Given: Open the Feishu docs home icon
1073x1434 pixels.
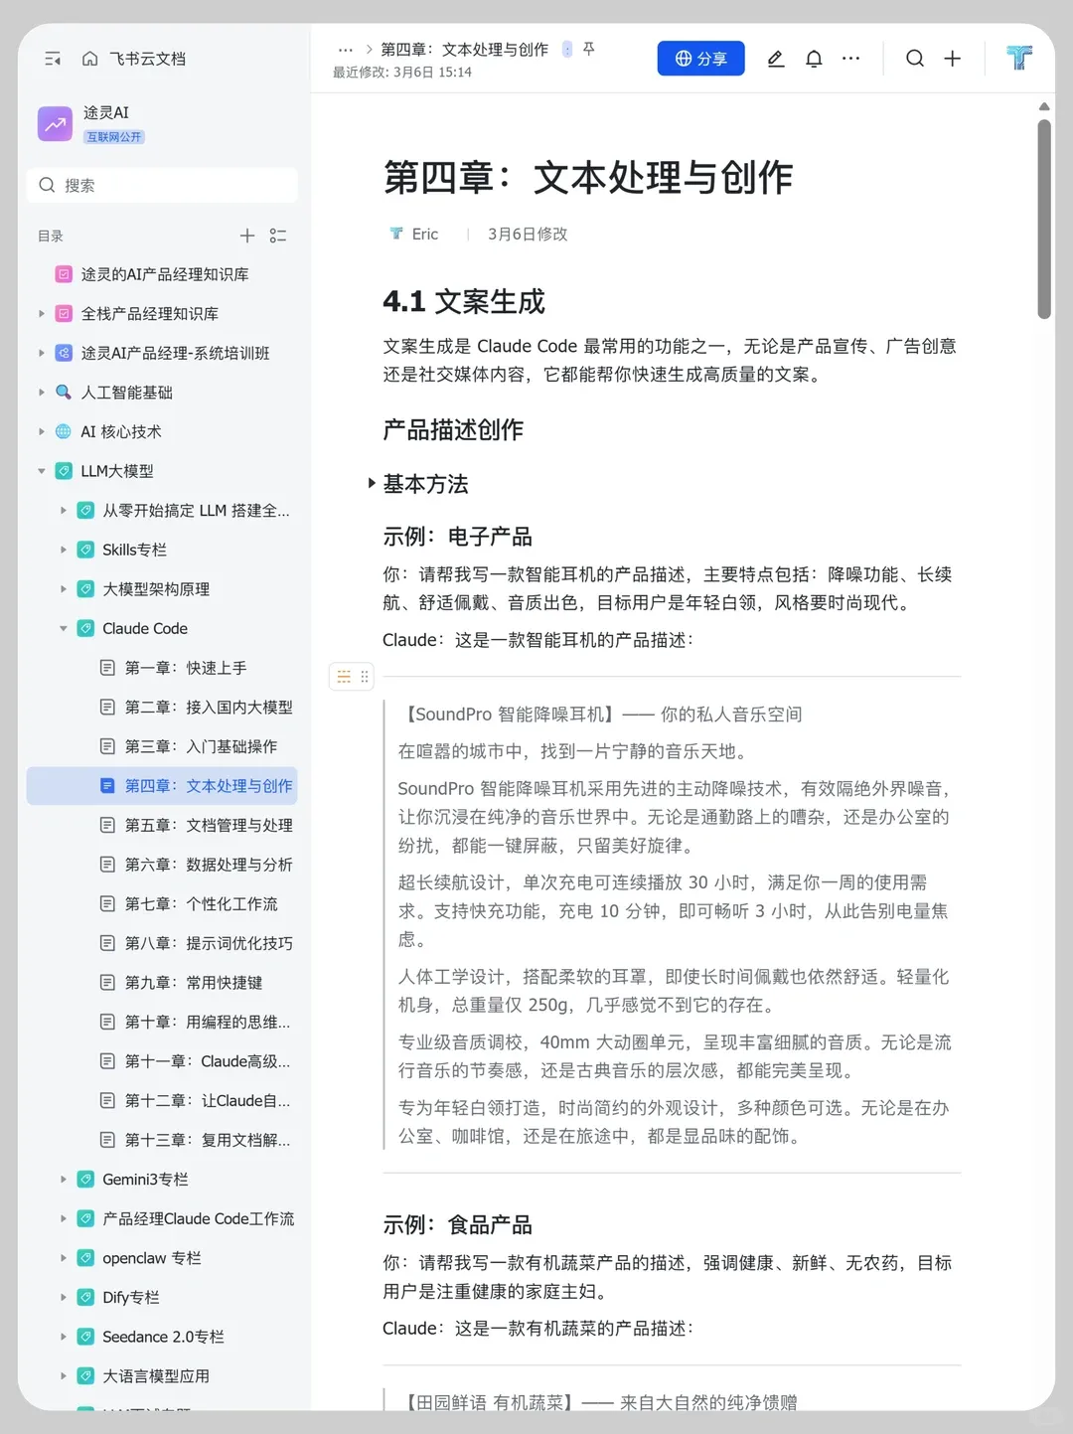Looking at the screenshot, I should tap(89, 59).
